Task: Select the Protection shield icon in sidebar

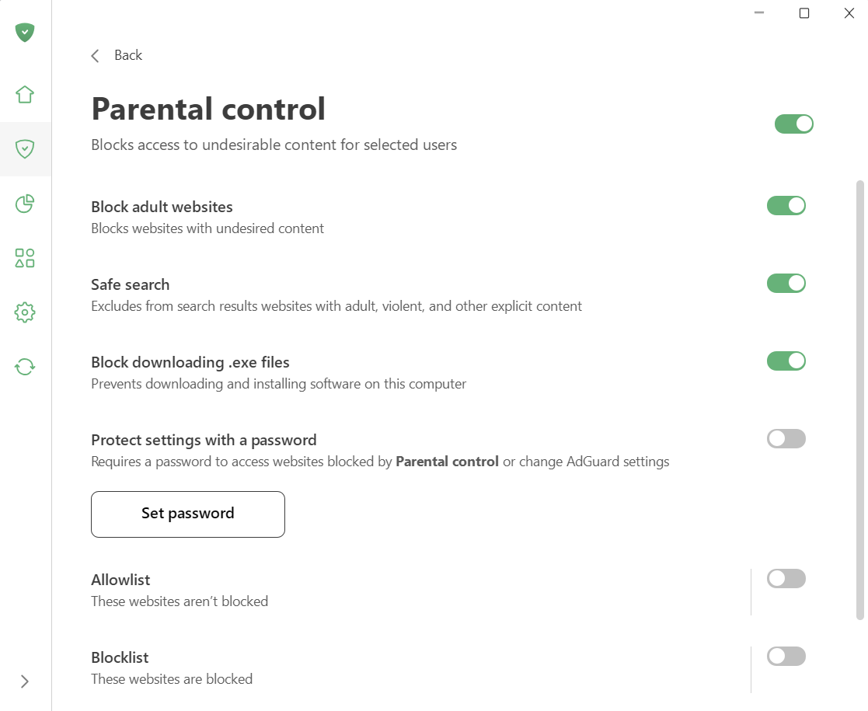Action: [24, 148]
